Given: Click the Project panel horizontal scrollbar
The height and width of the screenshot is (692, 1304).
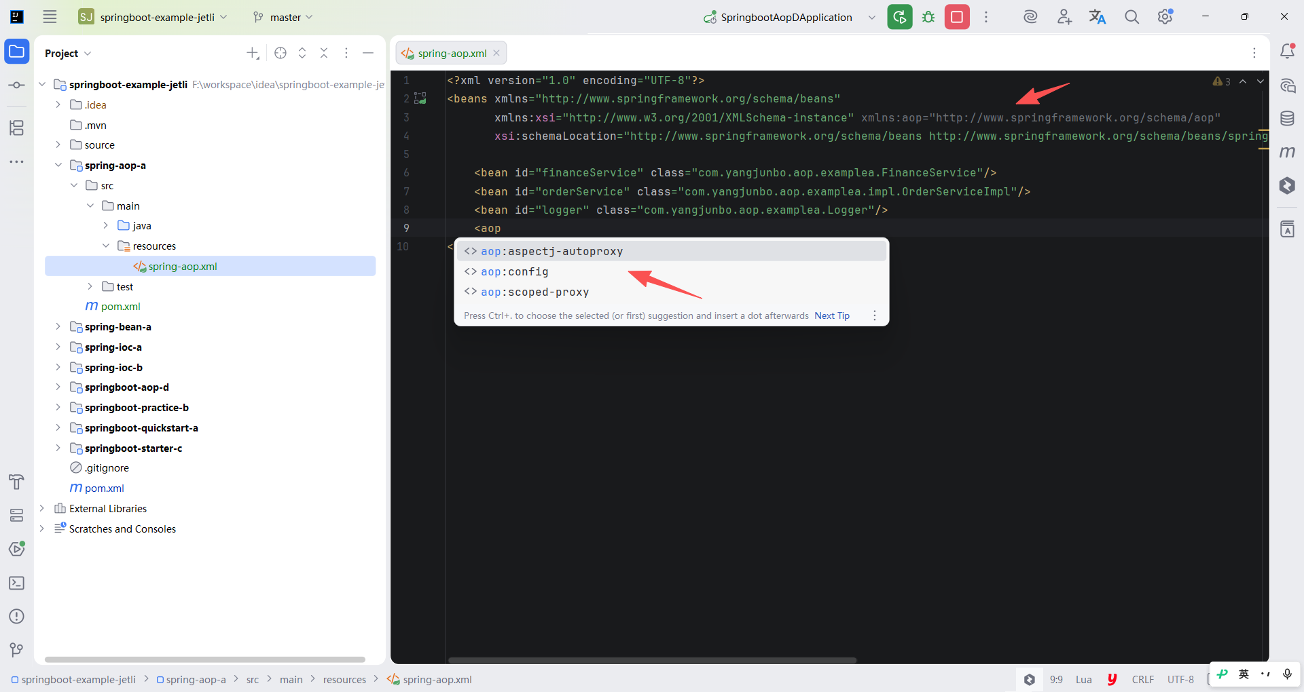Looking at the screenshot, I should click(x=205, y=659).
